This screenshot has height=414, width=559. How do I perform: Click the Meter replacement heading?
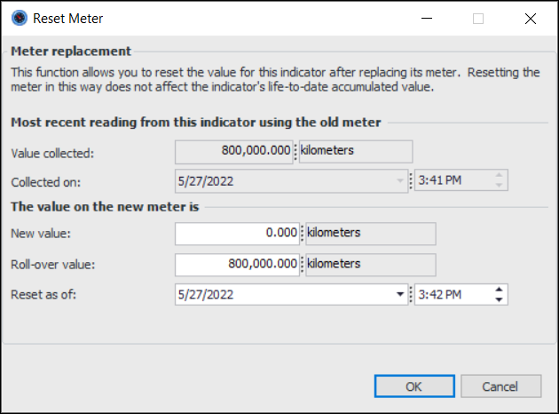click(x=71, y=51)
